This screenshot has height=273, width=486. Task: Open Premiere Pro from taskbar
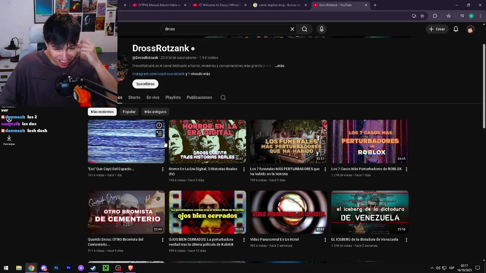click(x=69, y=268)
